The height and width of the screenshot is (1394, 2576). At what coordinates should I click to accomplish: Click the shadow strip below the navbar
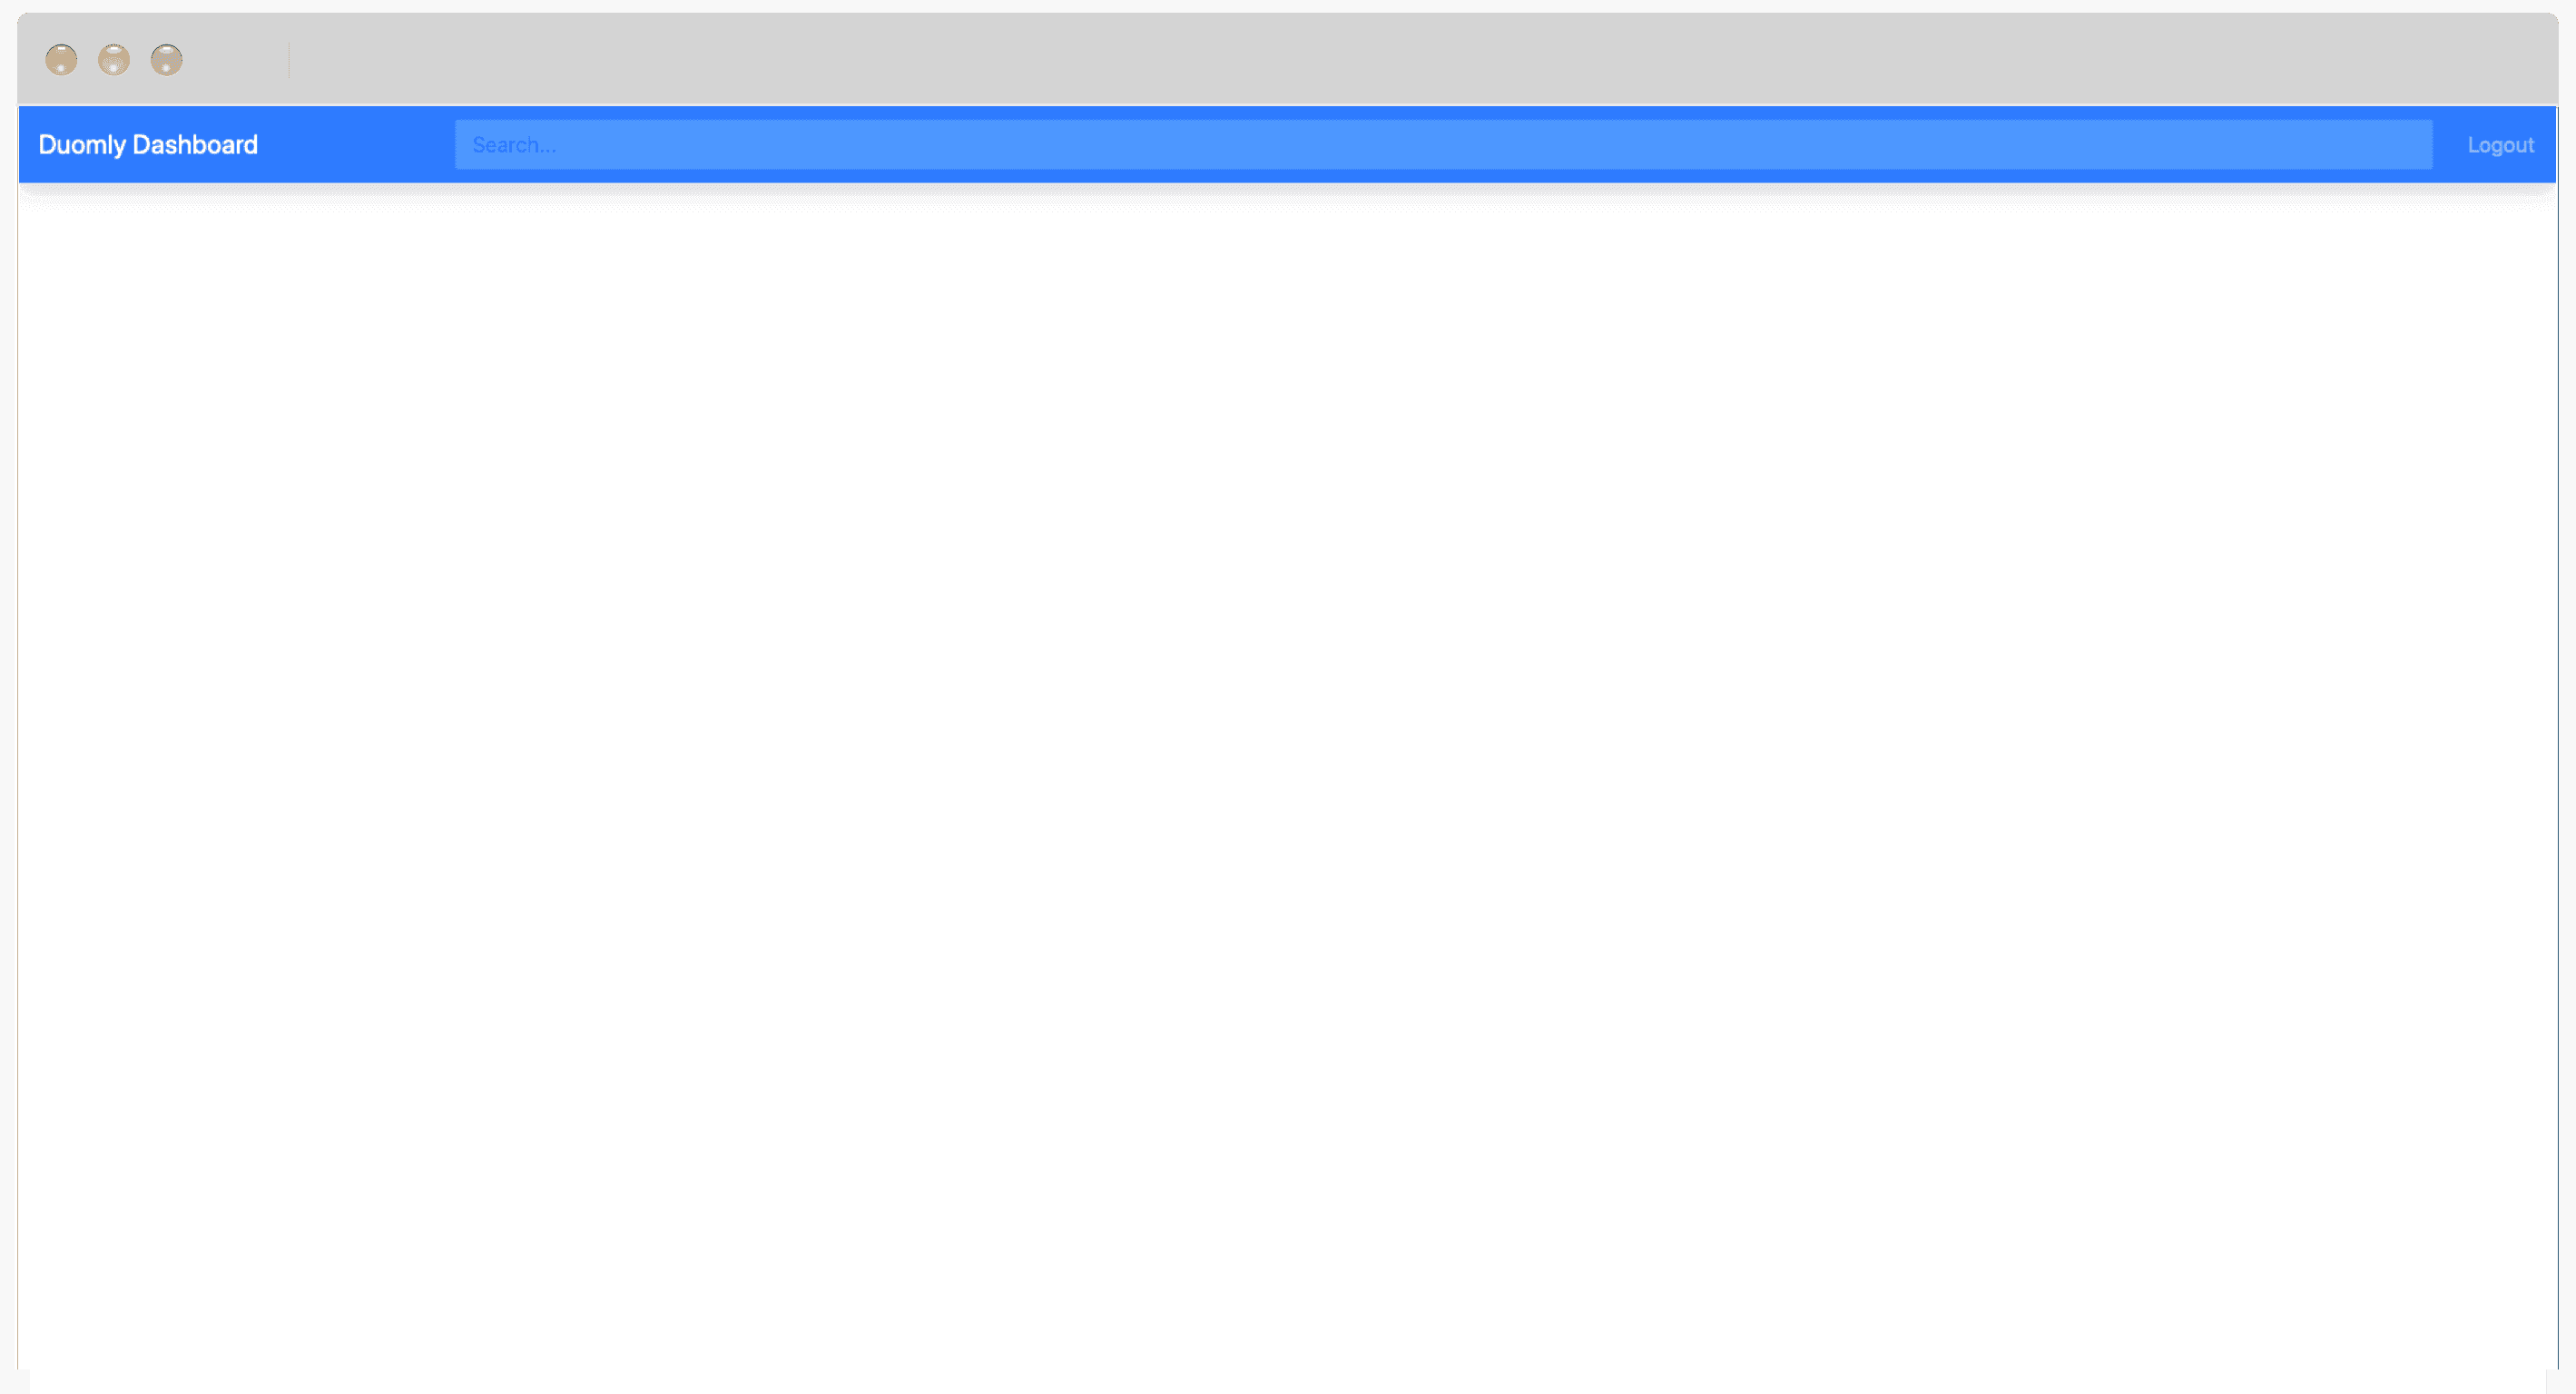point(1287,195)
